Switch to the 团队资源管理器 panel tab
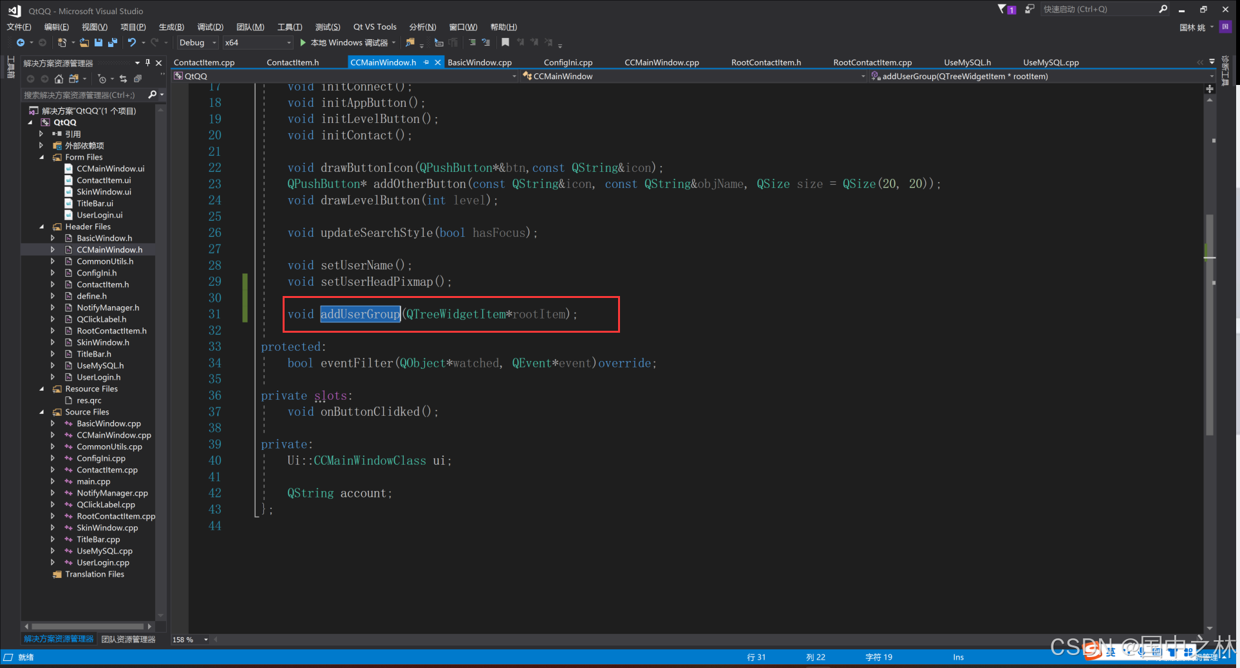This screenshot has width=1240, height=668. pos(129,639)
